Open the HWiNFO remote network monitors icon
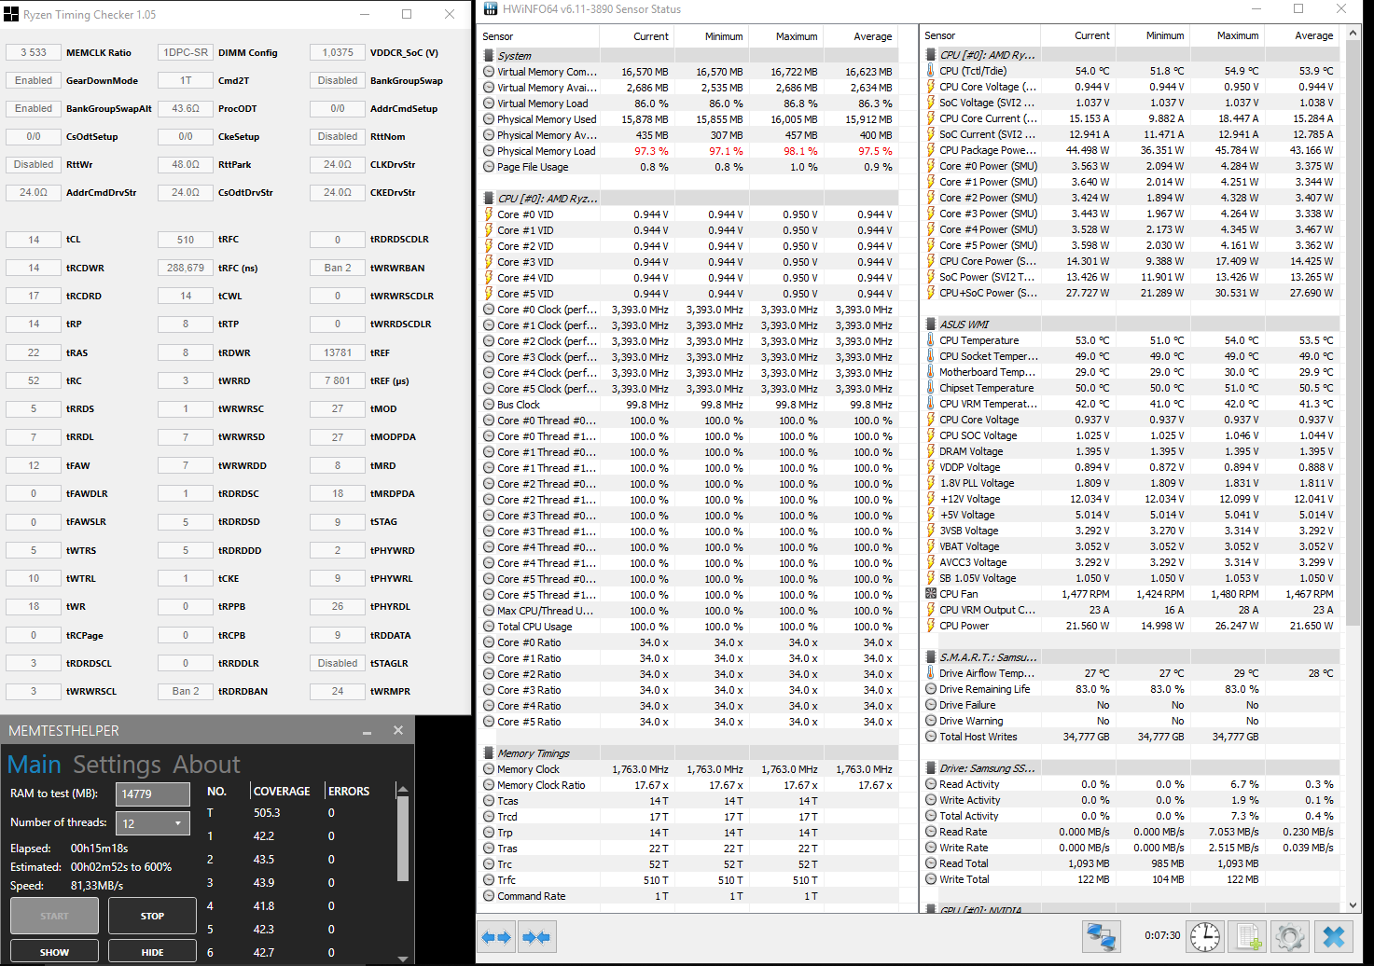This screenshot has width=1374, height=966. pos(1102,936)
